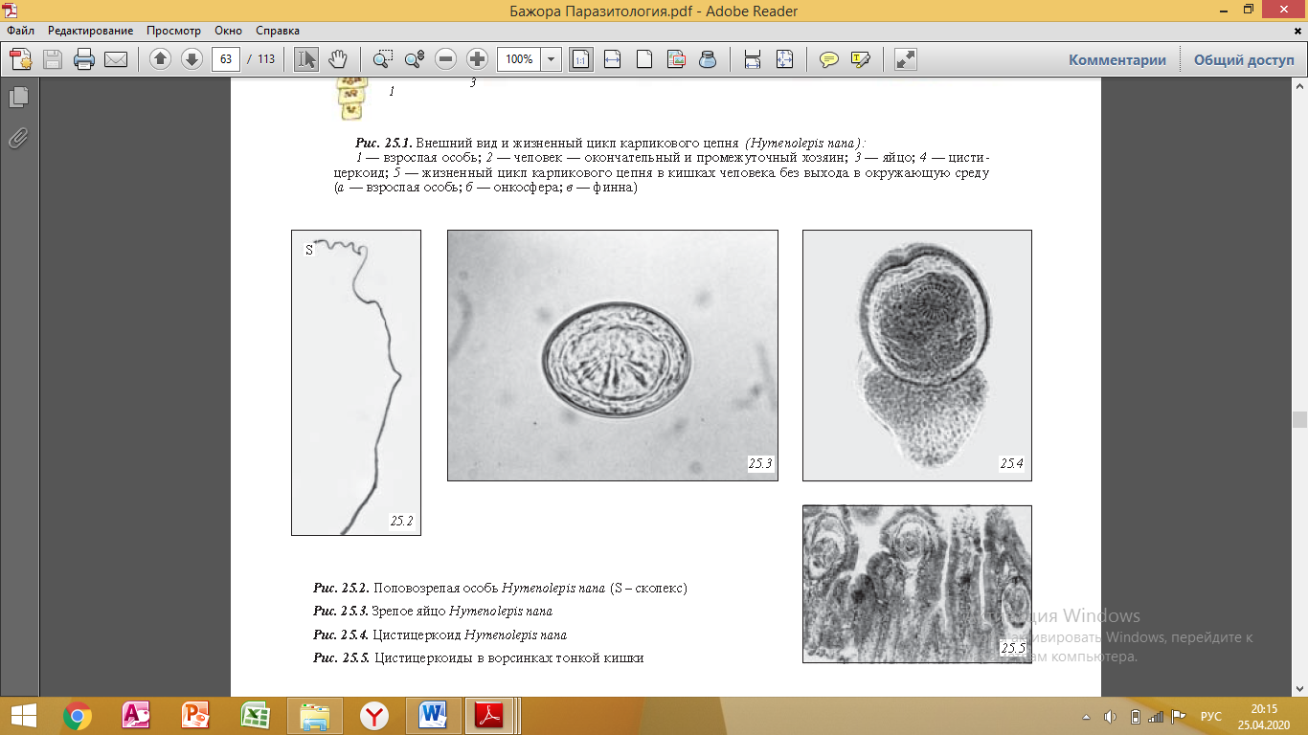Open the Файл menu

click(20, 31)
